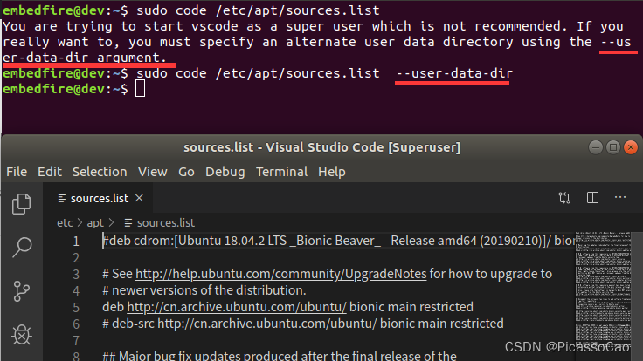Open the help.ubuntu.com UpgradeNotes link
The width and height of the screenshot is (643, 361).
(281, 274)
